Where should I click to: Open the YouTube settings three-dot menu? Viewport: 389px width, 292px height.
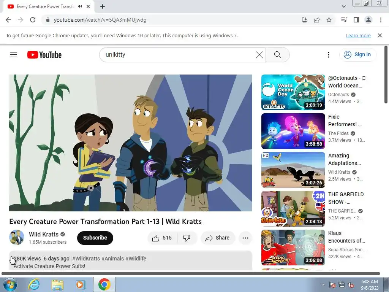[x=329, y=55]
